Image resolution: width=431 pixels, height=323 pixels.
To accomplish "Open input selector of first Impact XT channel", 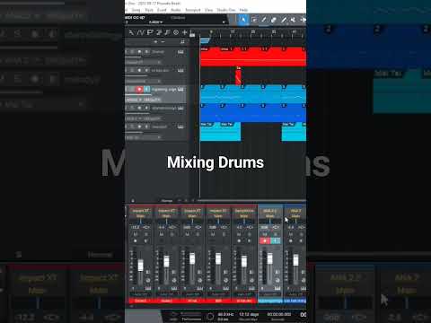I will (x=140, y=211).
